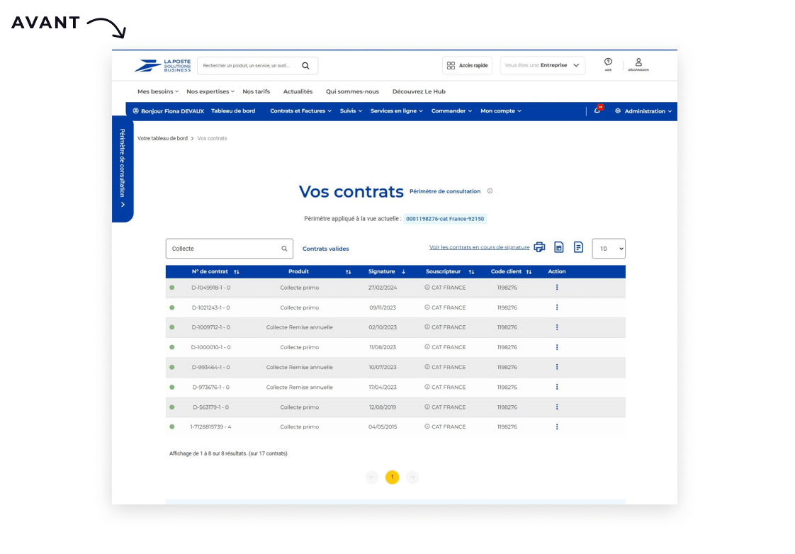This screenshot has height=554, width=795.
Task: Click the document export icon
Action: [578, 247]
